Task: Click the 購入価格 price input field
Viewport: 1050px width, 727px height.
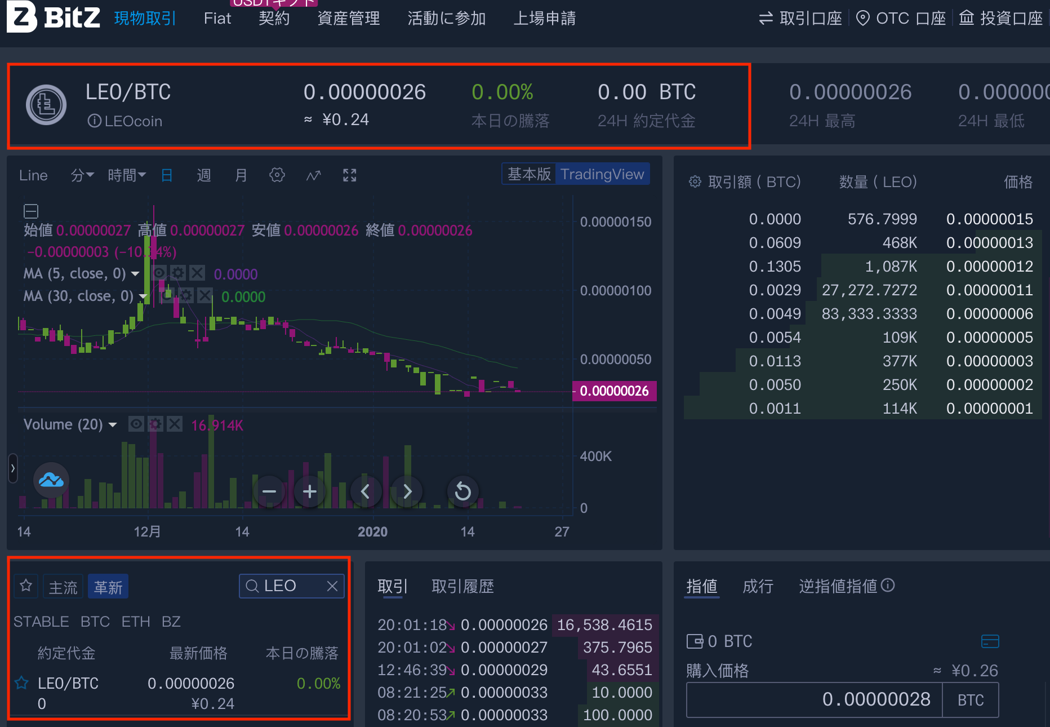Action: (814, 700)
